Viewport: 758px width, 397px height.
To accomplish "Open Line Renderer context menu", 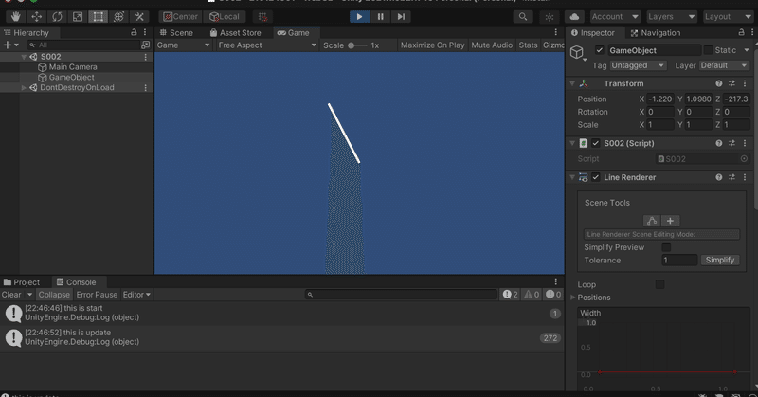I will [x=745, y=177].
